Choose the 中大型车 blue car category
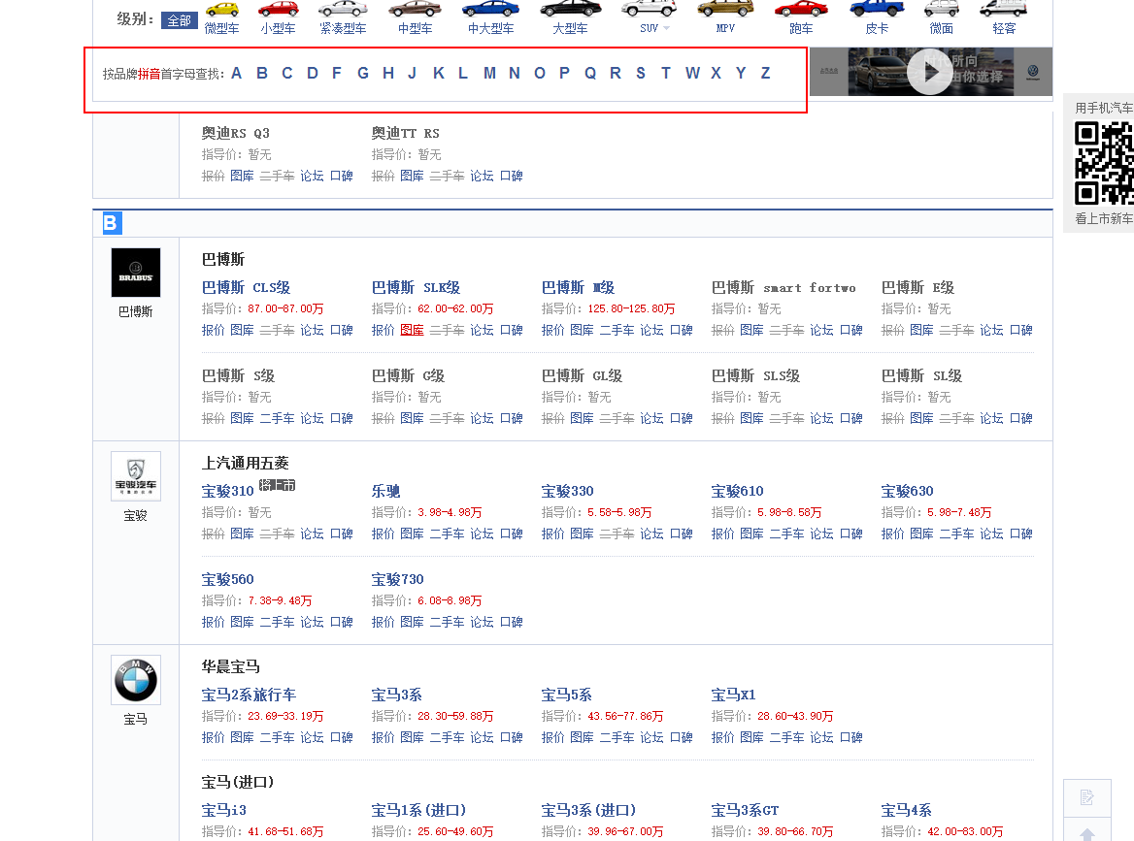Screen dimensions: 1134x841 point(490,10)
